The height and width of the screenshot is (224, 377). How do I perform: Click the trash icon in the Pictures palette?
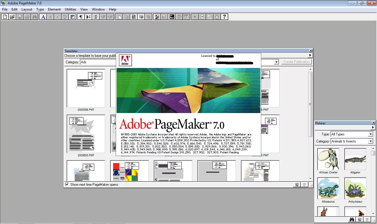point(367,220)
